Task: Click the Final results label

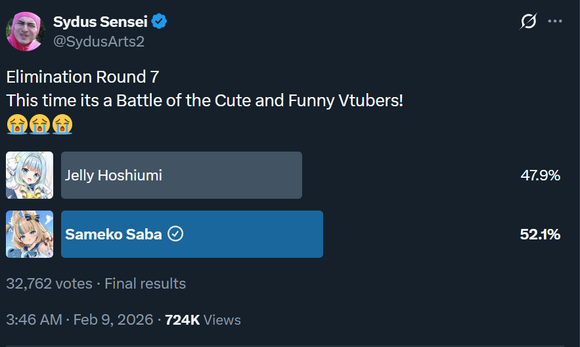Action: [145, 283]
